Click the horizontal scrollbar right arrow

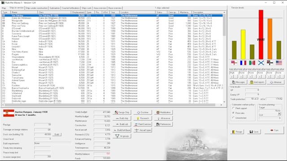221,105
